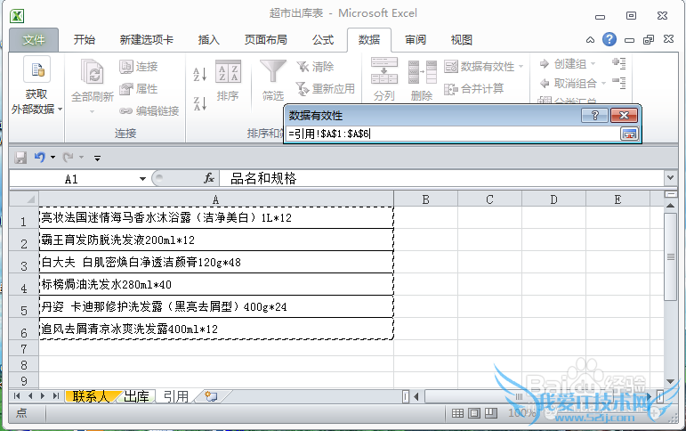Screen dimensions: 686x431
Task: Click the 删除 duplicates icon
Action: [422, 72]
